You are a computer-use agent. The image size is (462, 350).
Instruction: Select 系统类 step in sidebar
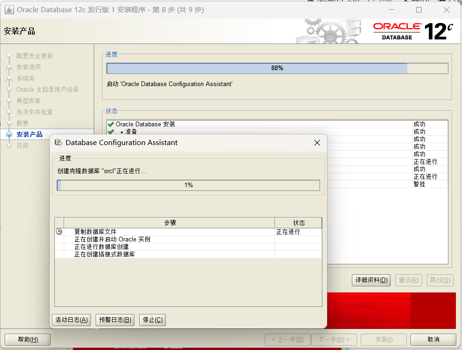click(x=25, y=78)
